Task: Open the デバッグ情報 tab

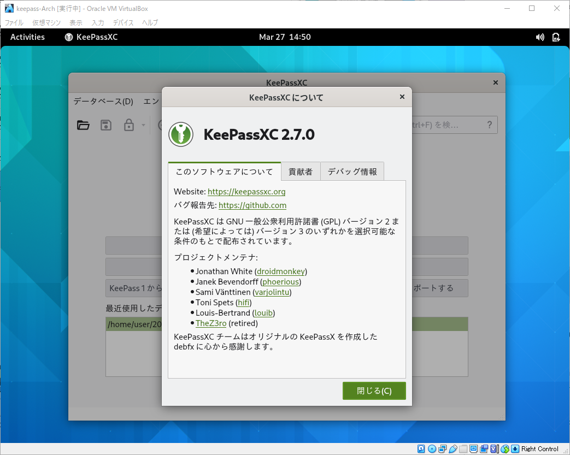Action: pos(352,171)
